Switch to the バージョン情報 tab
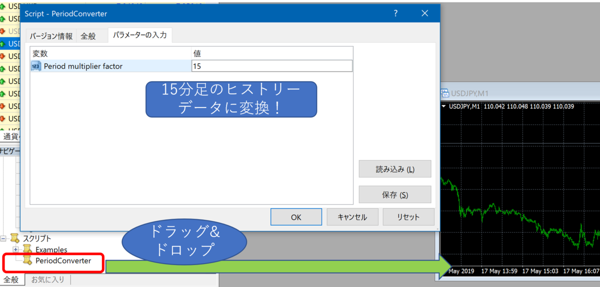 pyautogui.click(x=50, y=36)
